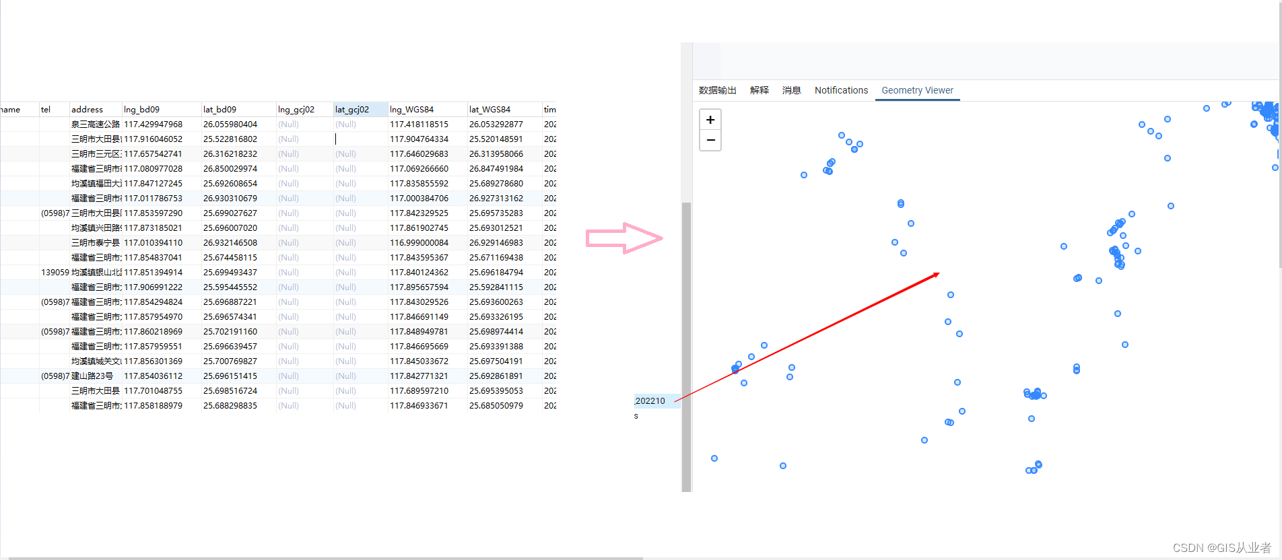The height and width of the screenshot is (560, 1282).
Task: Select cell 26.932146508
Action: (x=239, y=243)
